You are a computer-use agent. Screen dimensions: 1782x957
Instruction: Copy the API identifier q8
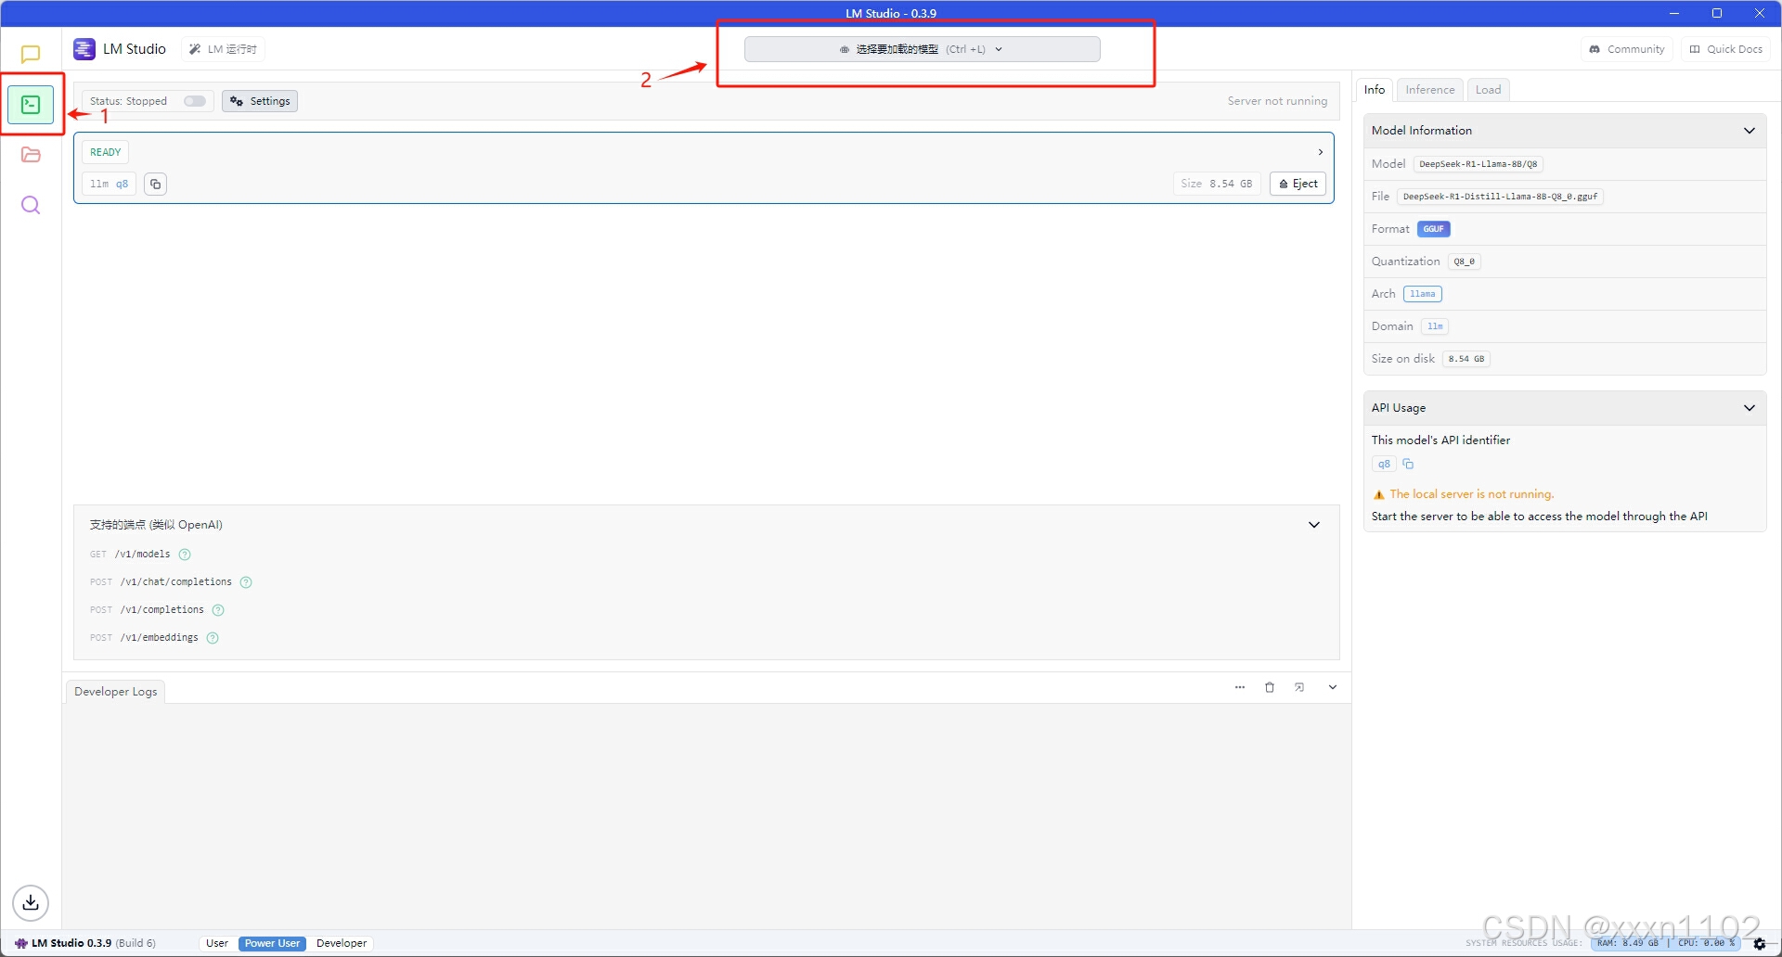coord(1408,464)
